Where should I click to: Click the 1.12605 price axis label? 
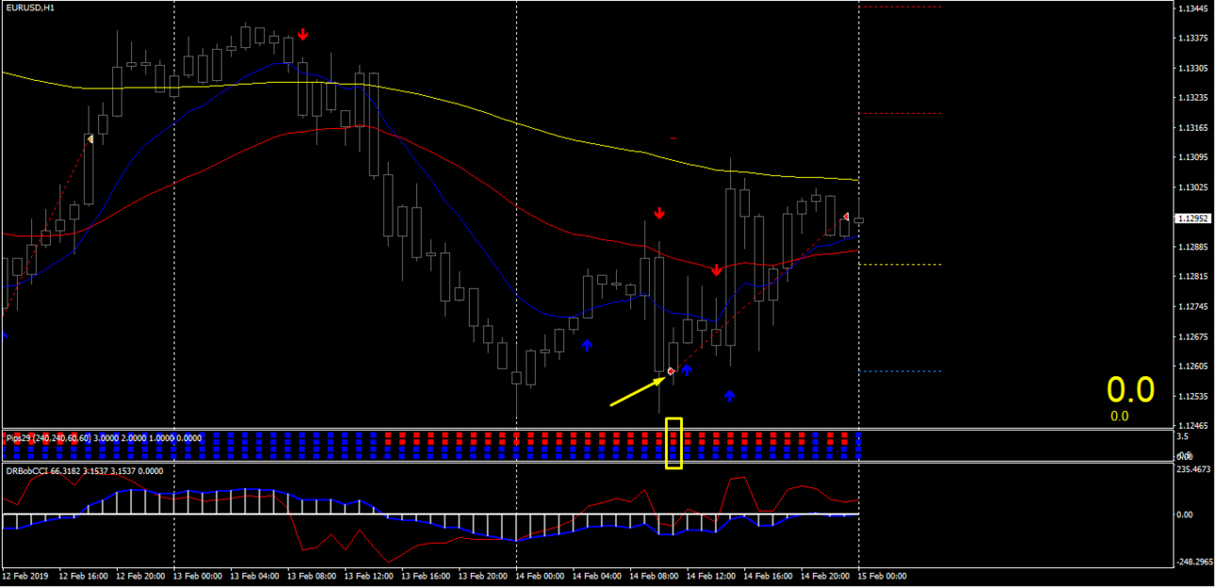1191,366
